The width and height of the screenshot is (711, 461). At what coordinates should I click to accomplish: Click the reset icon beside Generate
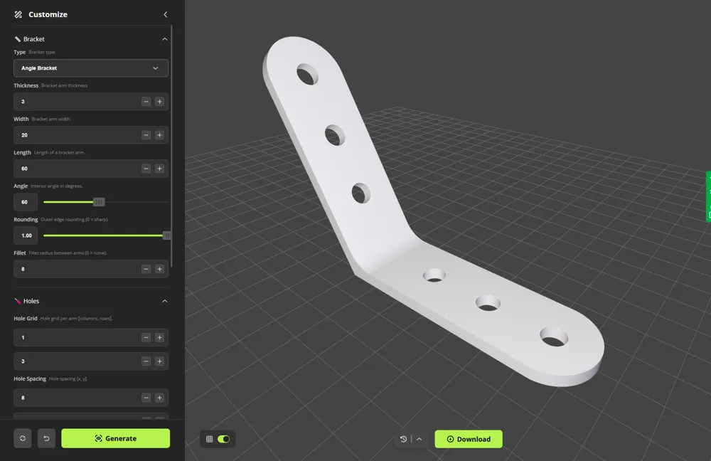[22, 438]
